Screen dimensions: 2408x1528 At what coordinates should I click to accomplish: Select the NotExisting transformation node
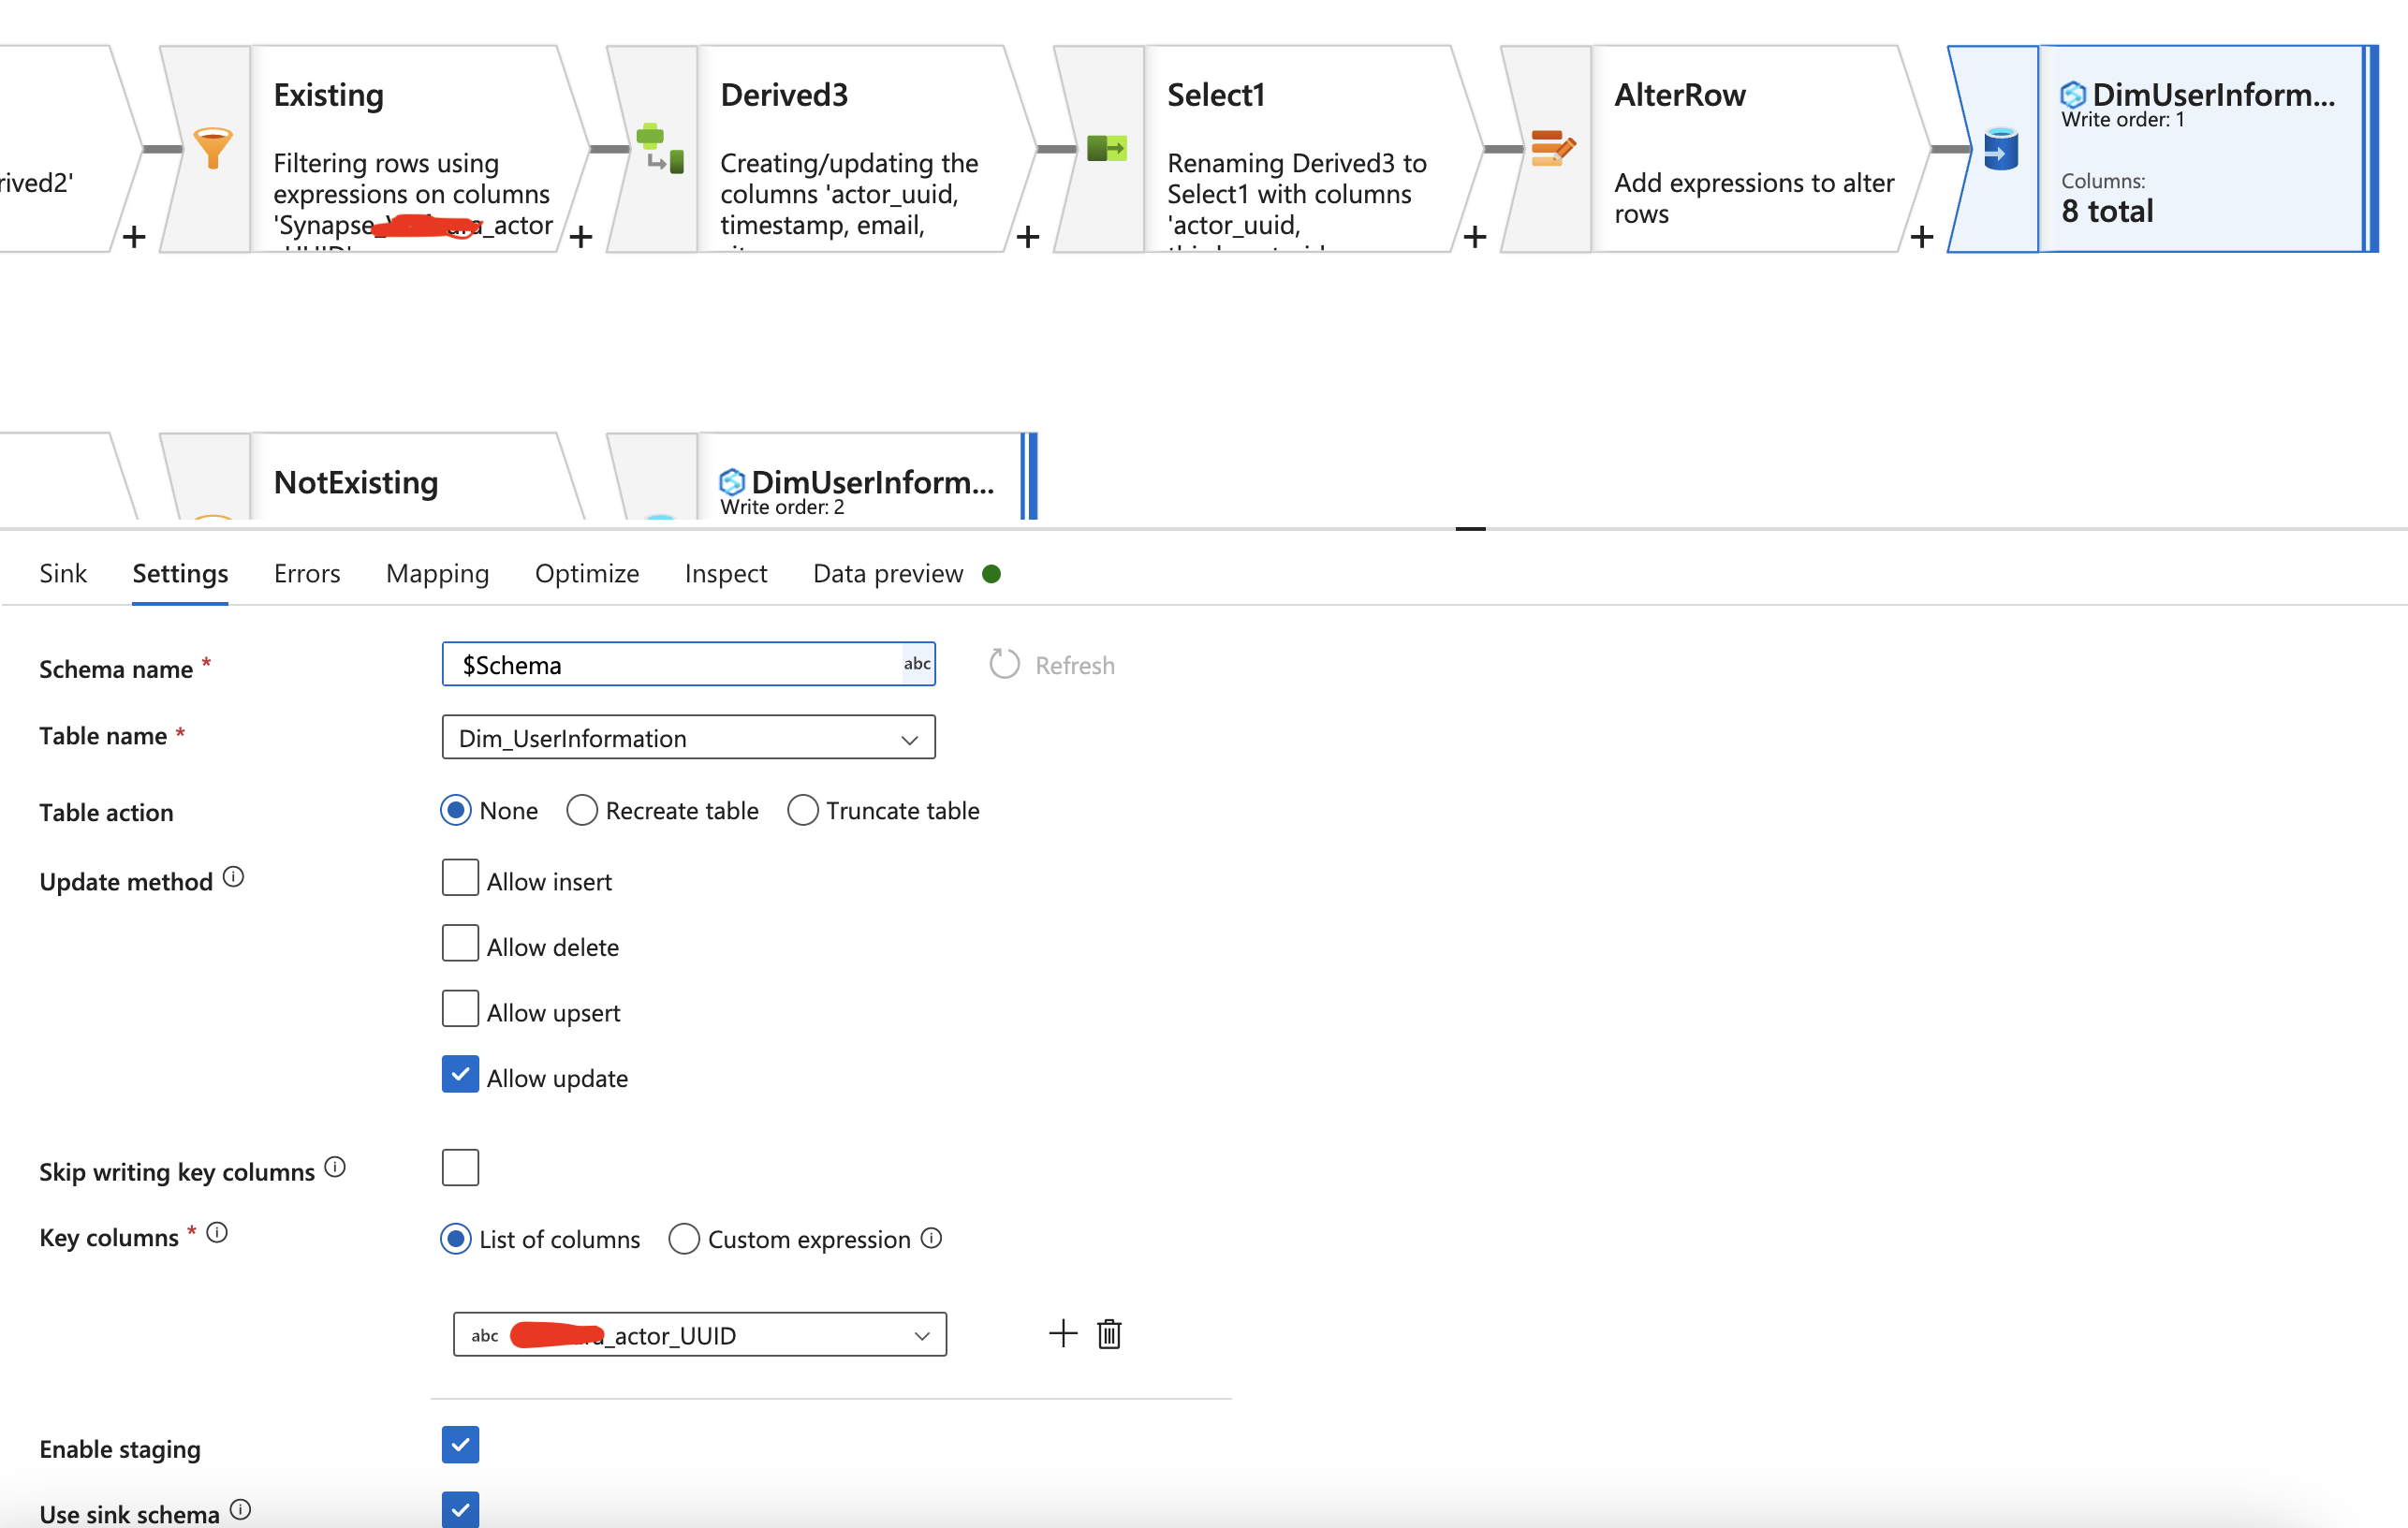tap(356, 482)
